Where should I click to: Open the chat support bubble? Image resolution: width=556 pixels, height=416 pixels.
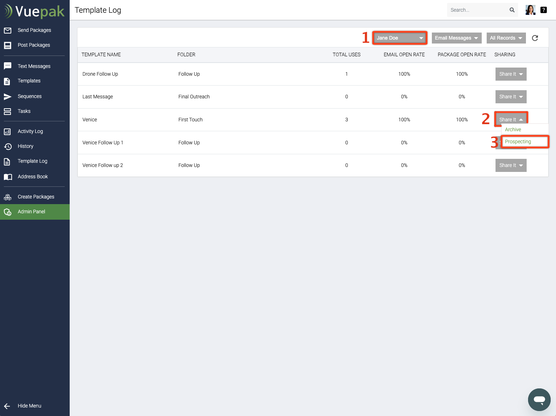click(539, 399)
